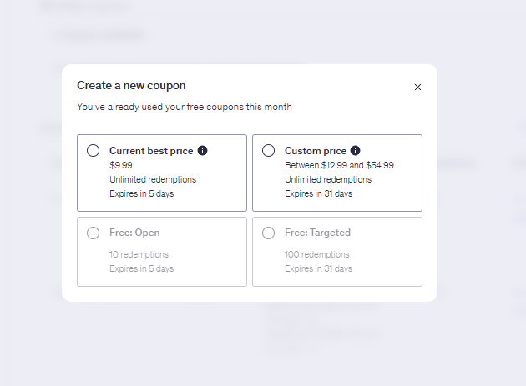The width and height of the screenshot is (526, 386).
Task: Click the Free: Open label text
Action: 134,233
